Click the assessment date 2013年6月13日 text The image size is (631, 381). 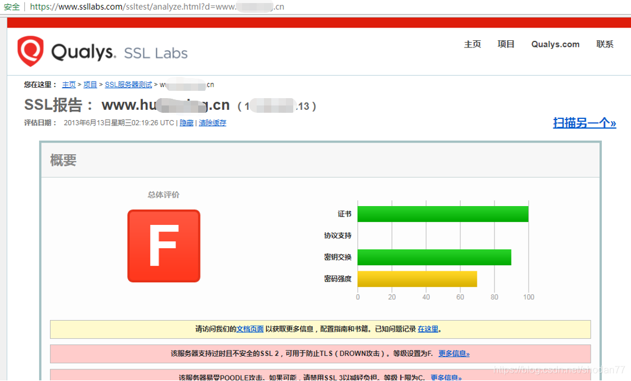coord(119,123)
